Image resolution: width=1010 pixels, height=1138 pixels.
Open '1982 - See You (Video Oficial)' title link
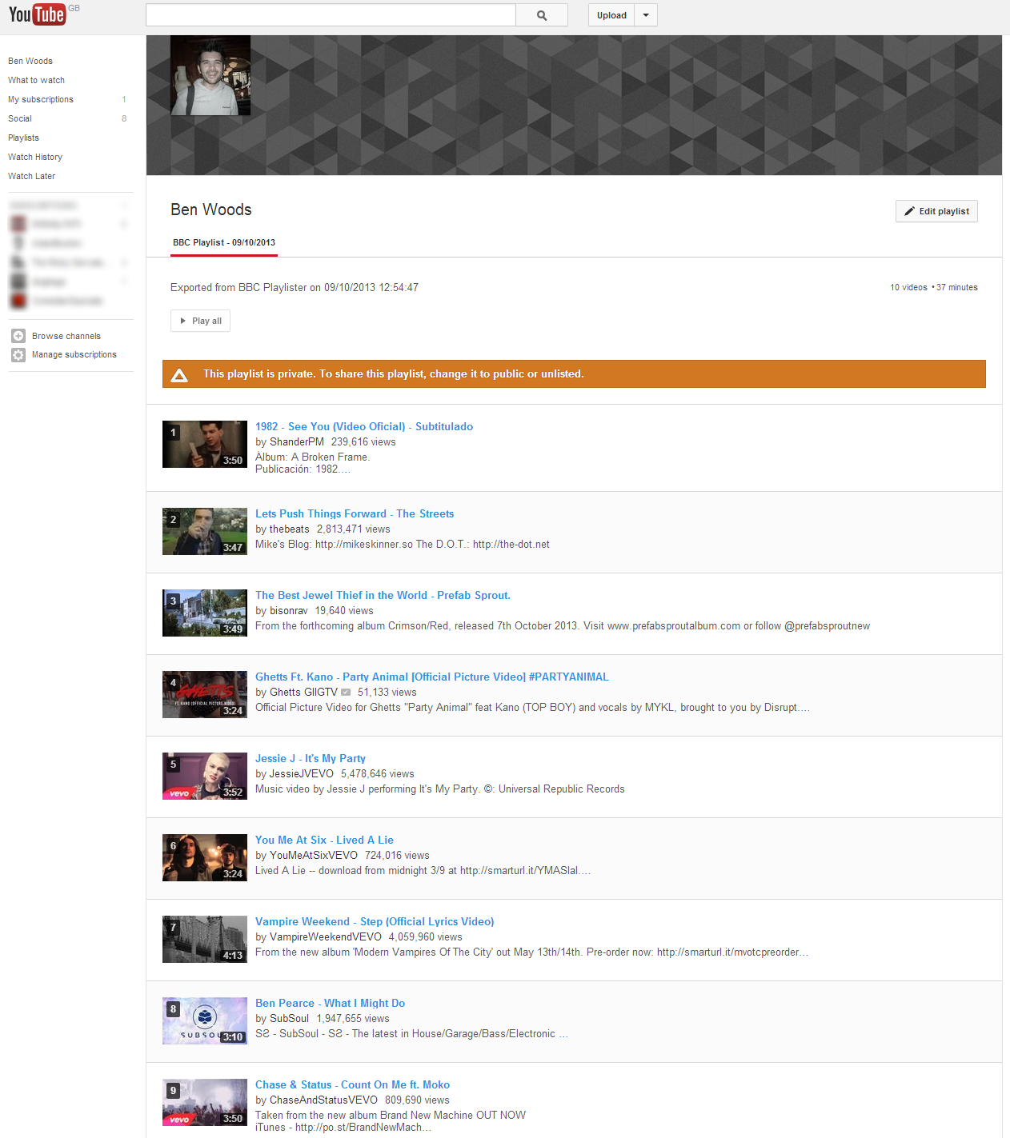pos(364,426)
